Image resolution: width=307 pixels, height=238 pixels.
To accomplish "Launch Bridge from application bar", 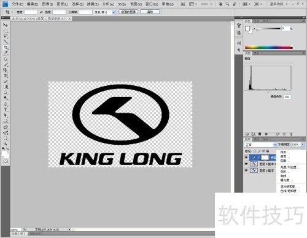I will pos(183,4).
